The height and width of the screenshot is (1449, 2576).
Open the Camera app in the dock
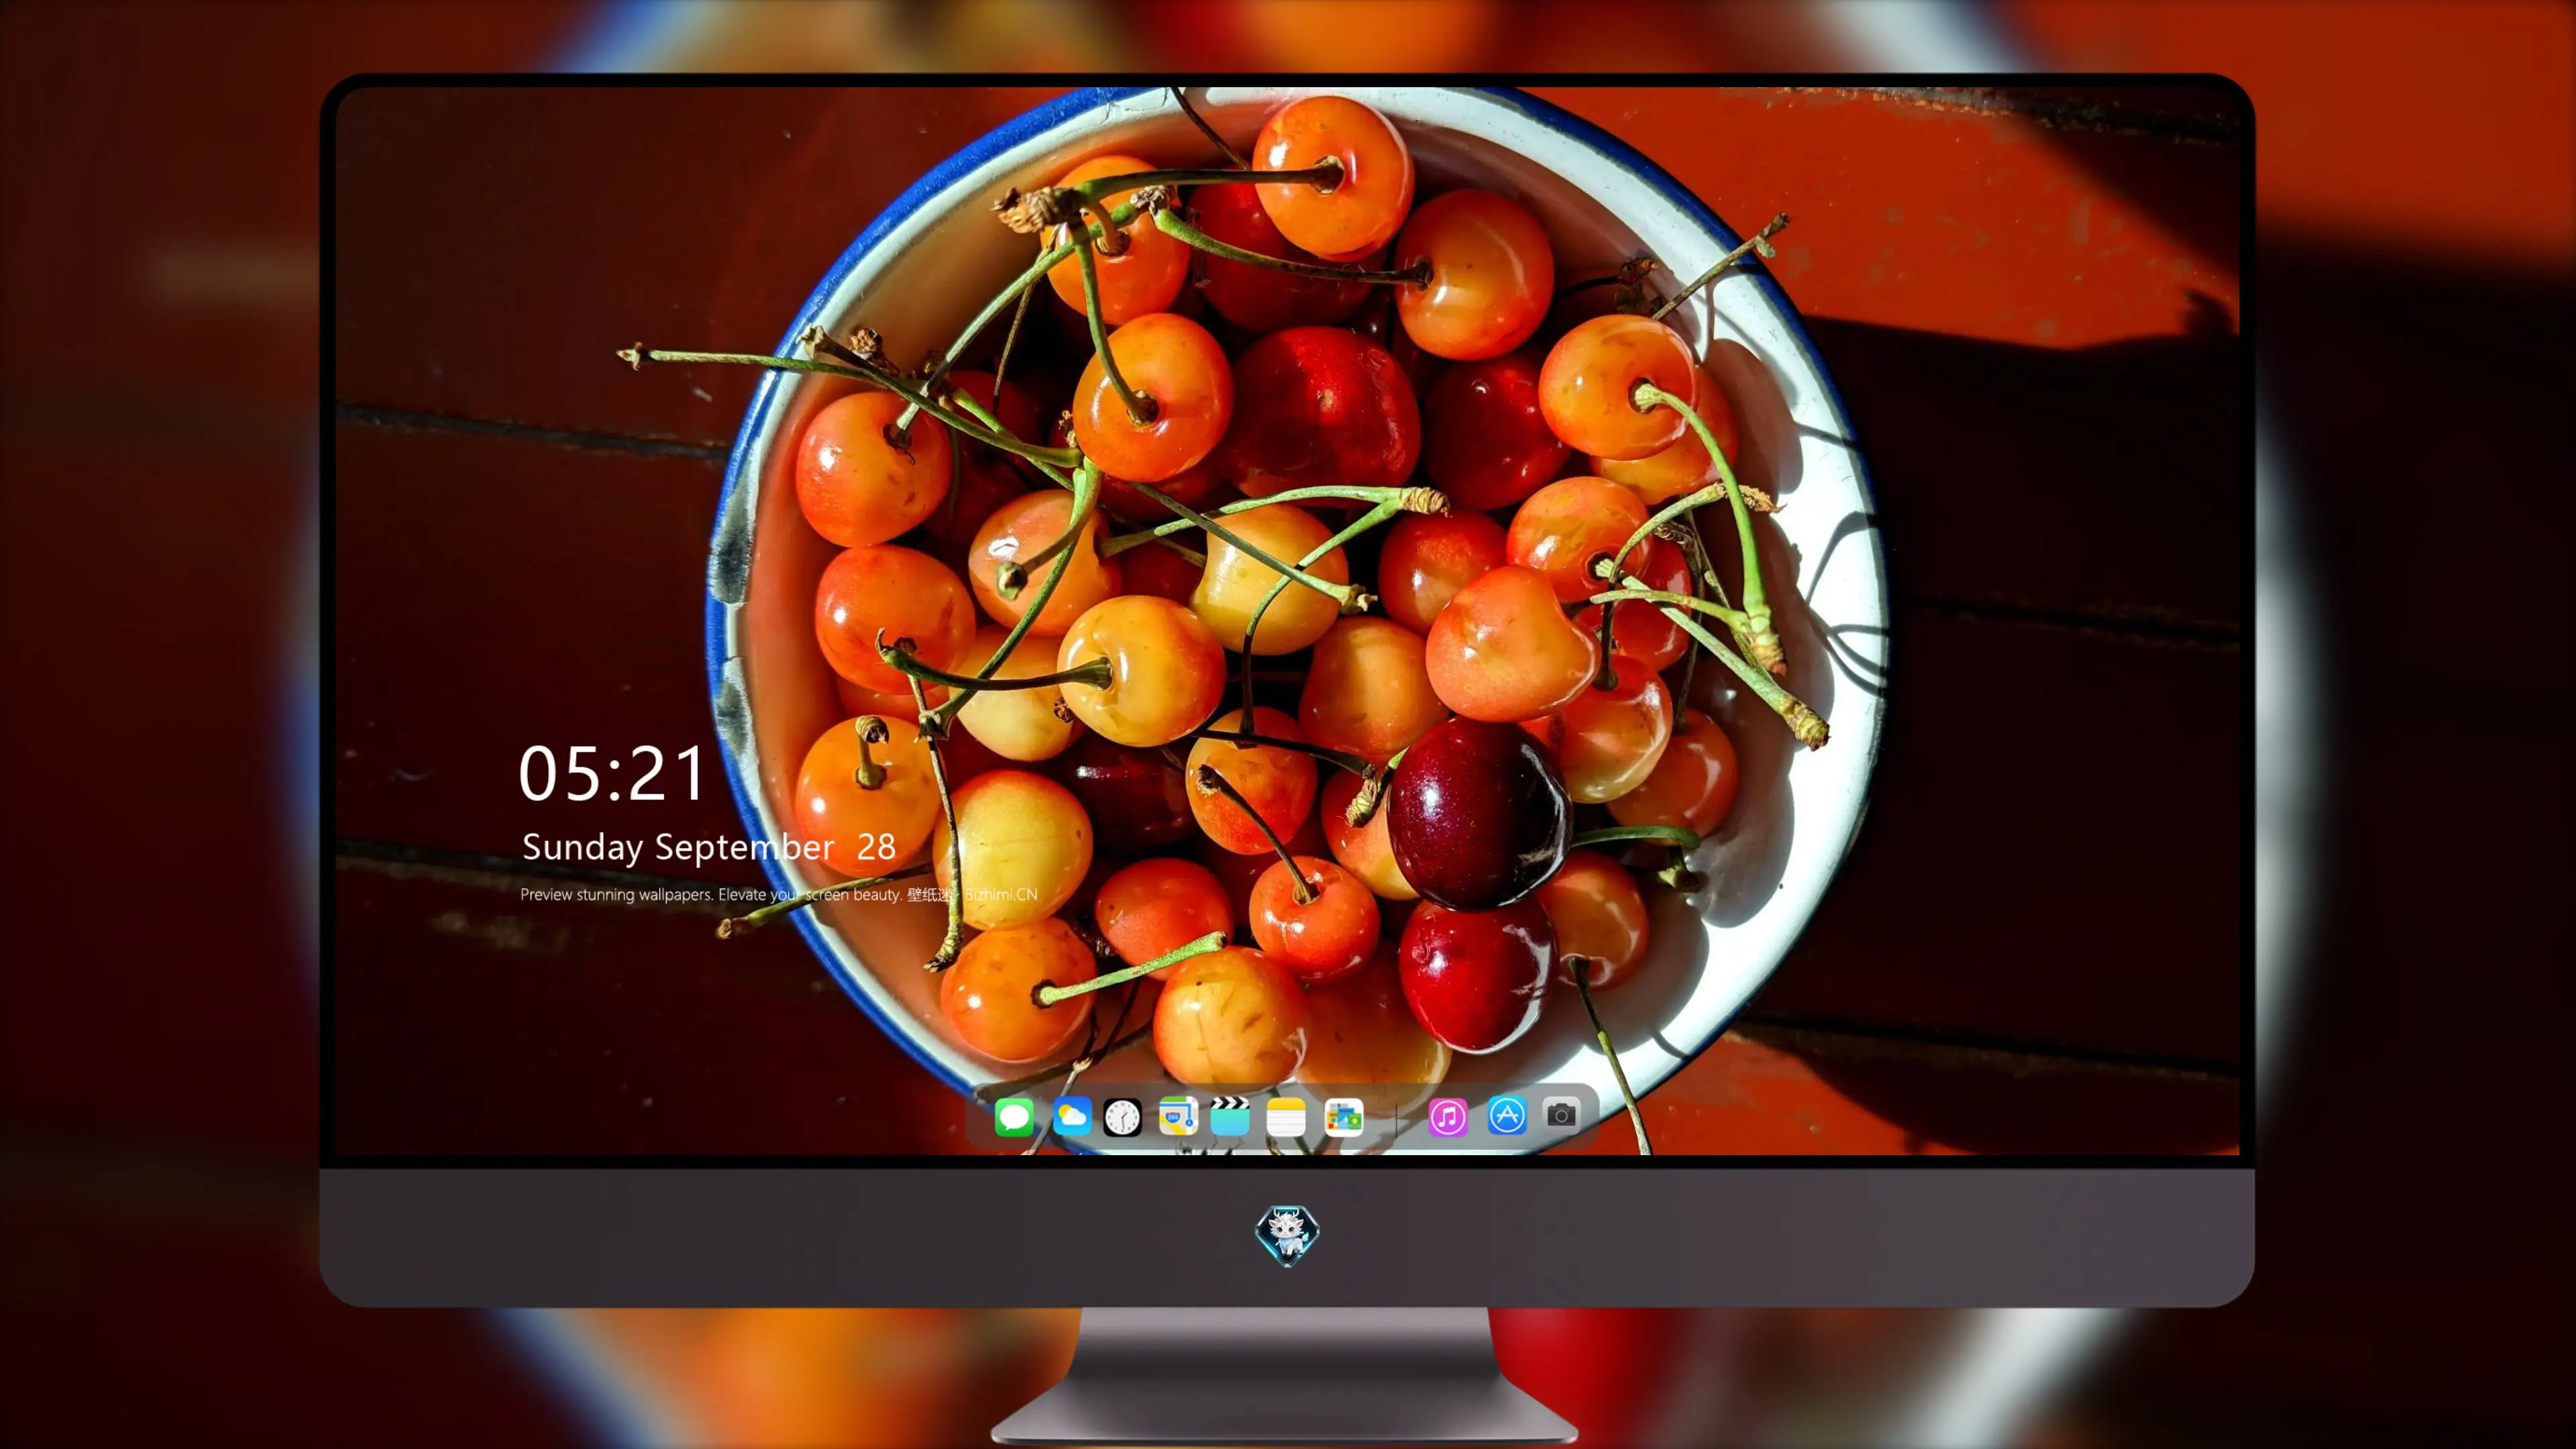coord(1561,1115)
